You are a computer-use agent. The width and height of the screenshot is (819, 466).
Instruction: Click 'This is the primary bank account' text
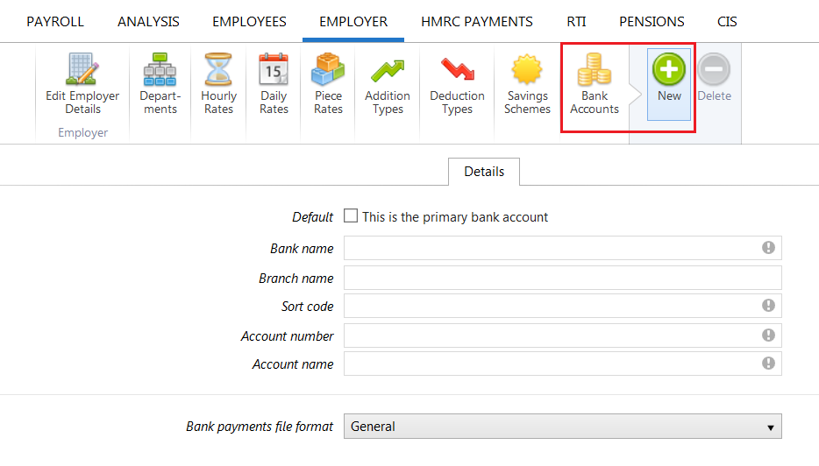tap(455, 217)
